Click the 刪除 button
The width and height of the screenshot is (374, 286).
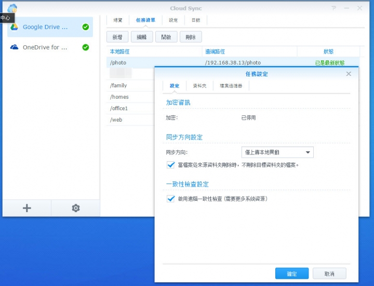(x=191, y=37)
